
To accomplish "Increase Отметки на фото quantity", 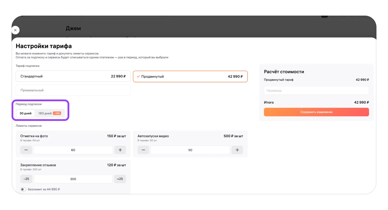I will [120, 150].
